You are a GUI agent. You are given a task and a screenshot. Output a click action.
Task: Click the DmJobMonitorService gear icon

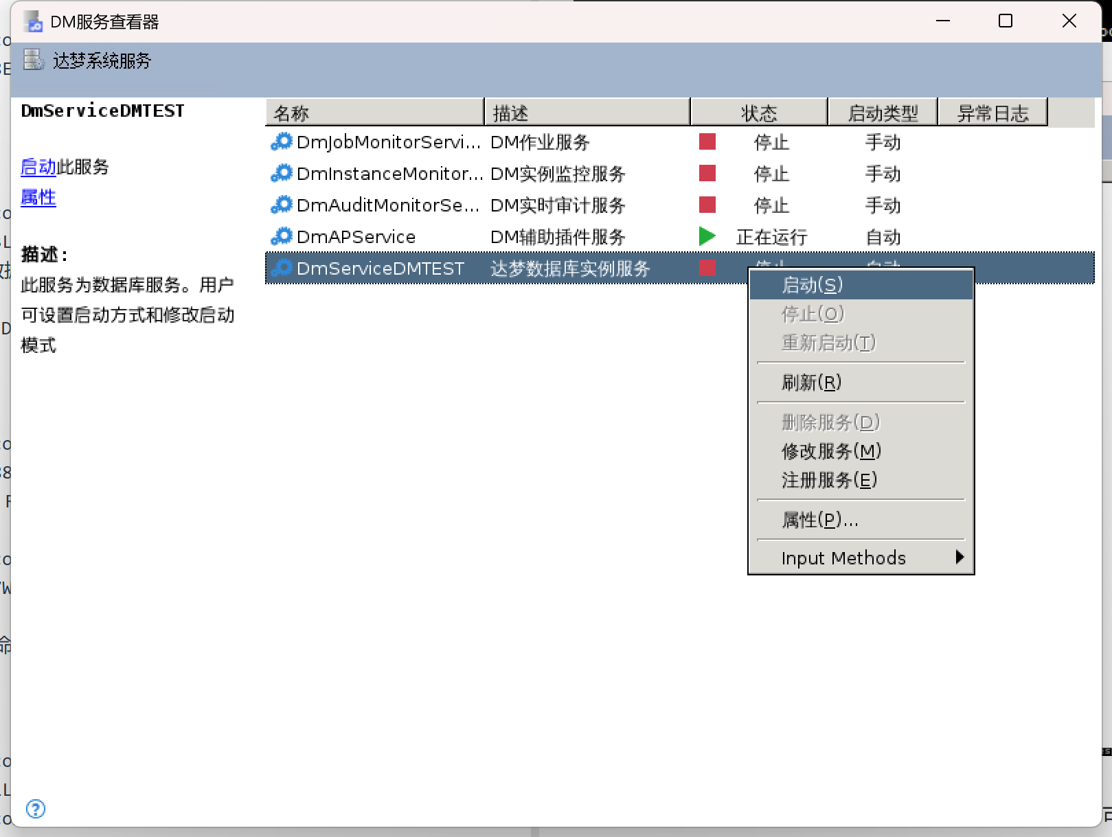[x=282, y=141]
